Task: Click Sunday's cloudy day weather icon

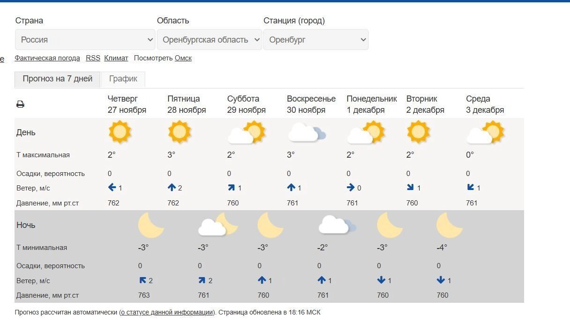Action: (306, 132)
